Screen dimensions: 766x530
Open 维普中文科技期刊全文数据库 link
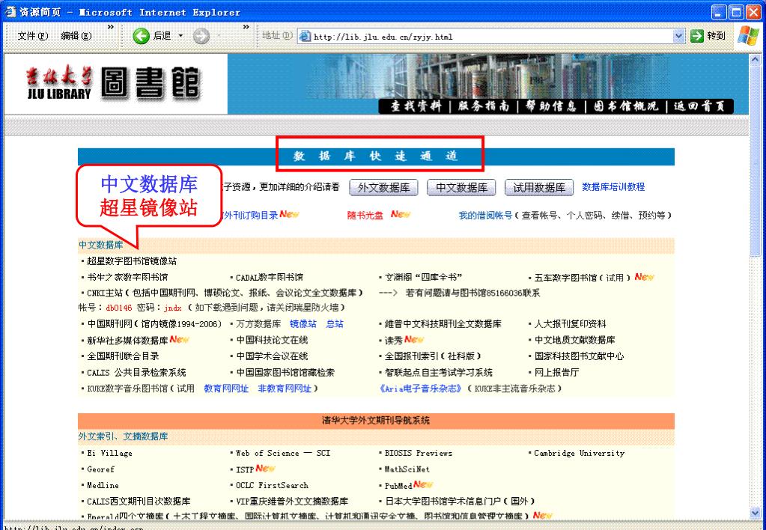[x=443, y=324]
